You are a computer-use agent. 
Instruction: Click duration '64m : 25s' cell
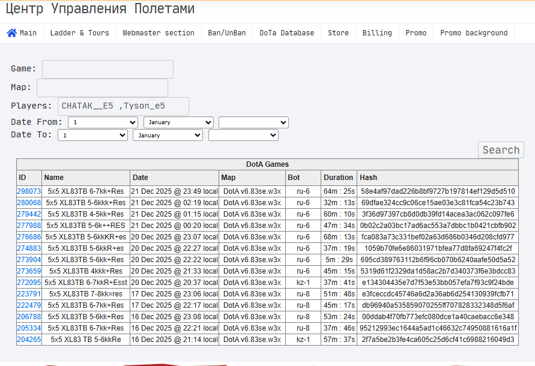point(339,191)
